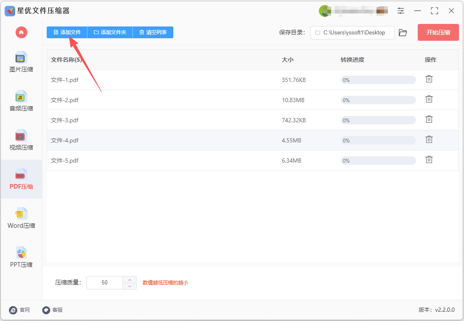Increase compression quality with up arrow
The image size is (464, 321).
pos(130,280)
